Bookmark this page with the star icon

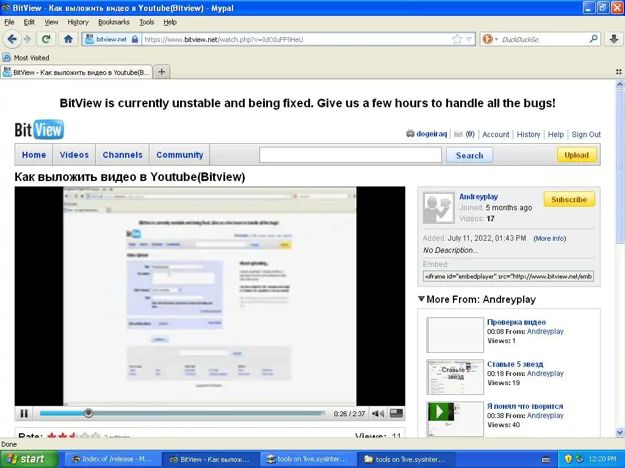457,39
